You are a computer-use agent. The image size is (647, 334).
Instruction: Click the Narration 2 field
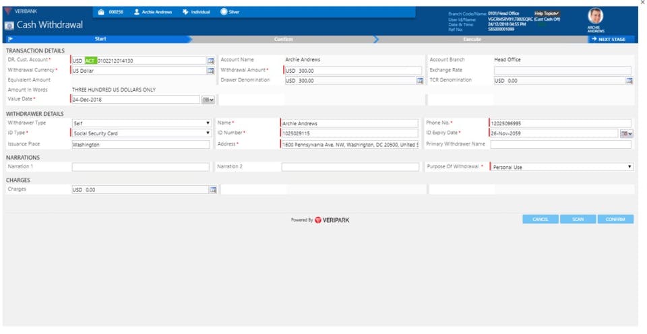(x=350, y=167)
